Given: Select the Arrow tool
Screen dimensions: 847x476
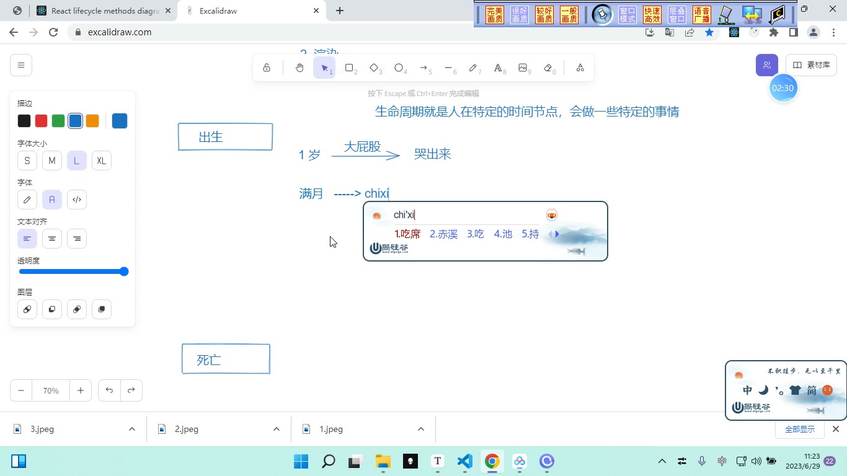Looking at the screenshot, I should [423, 68].
